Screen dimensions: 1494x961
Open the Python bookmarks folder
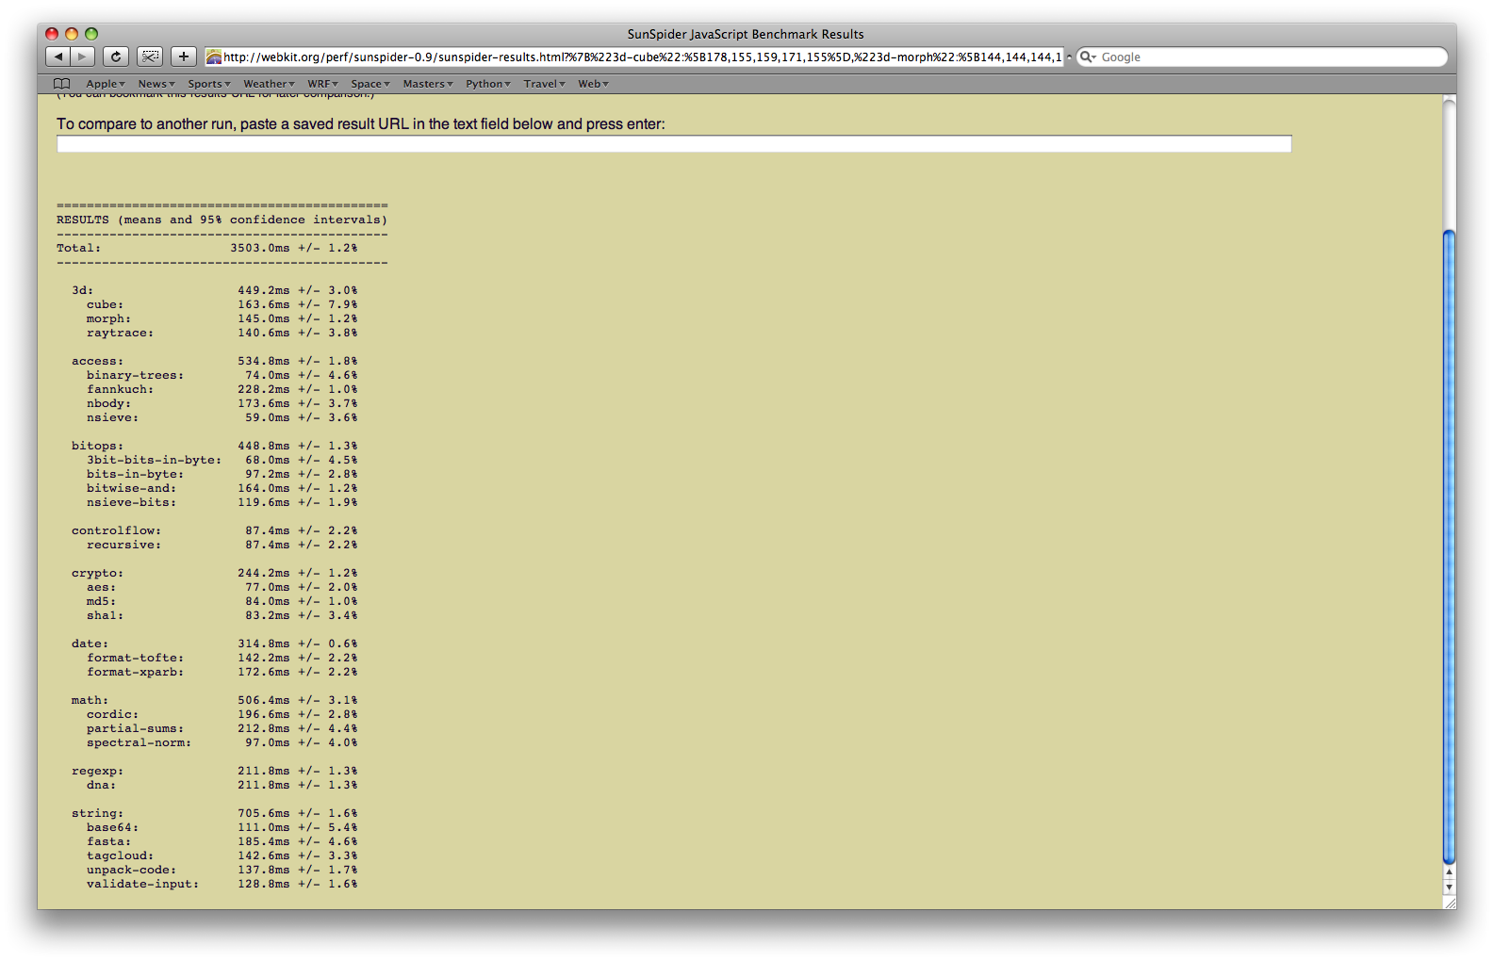pos(488,84)
